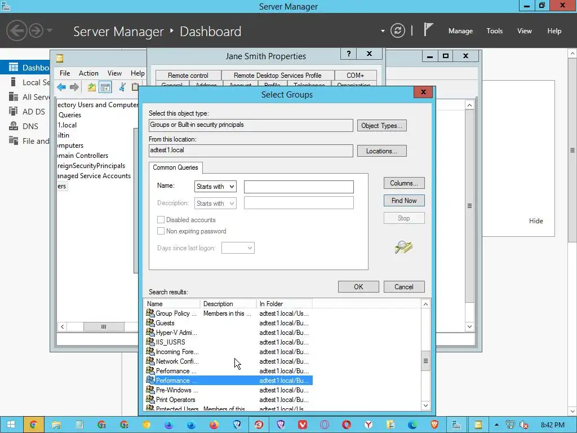Open the Days since last logon dropdown

point(238,248)
